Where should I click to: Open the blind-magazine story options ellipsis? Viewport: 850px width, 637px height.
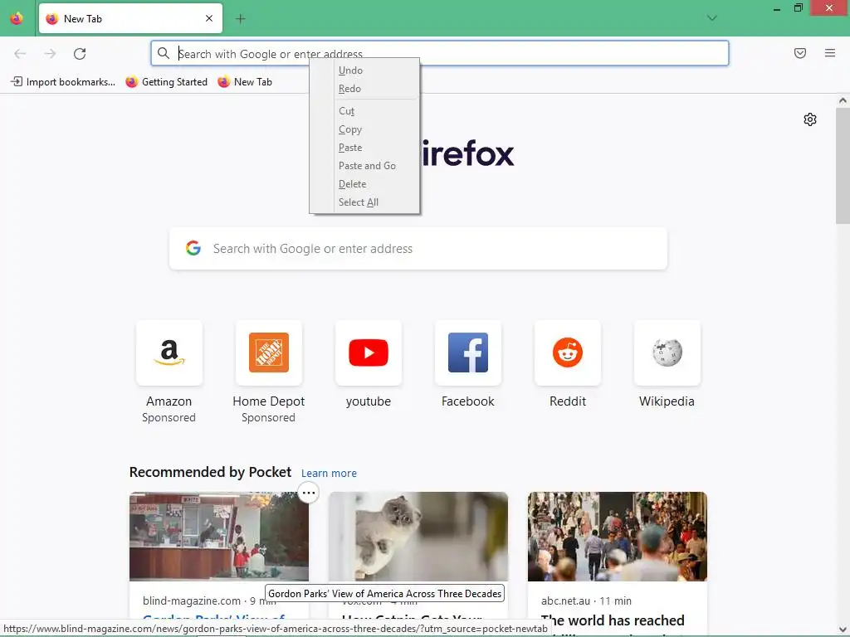pos(309,493)
